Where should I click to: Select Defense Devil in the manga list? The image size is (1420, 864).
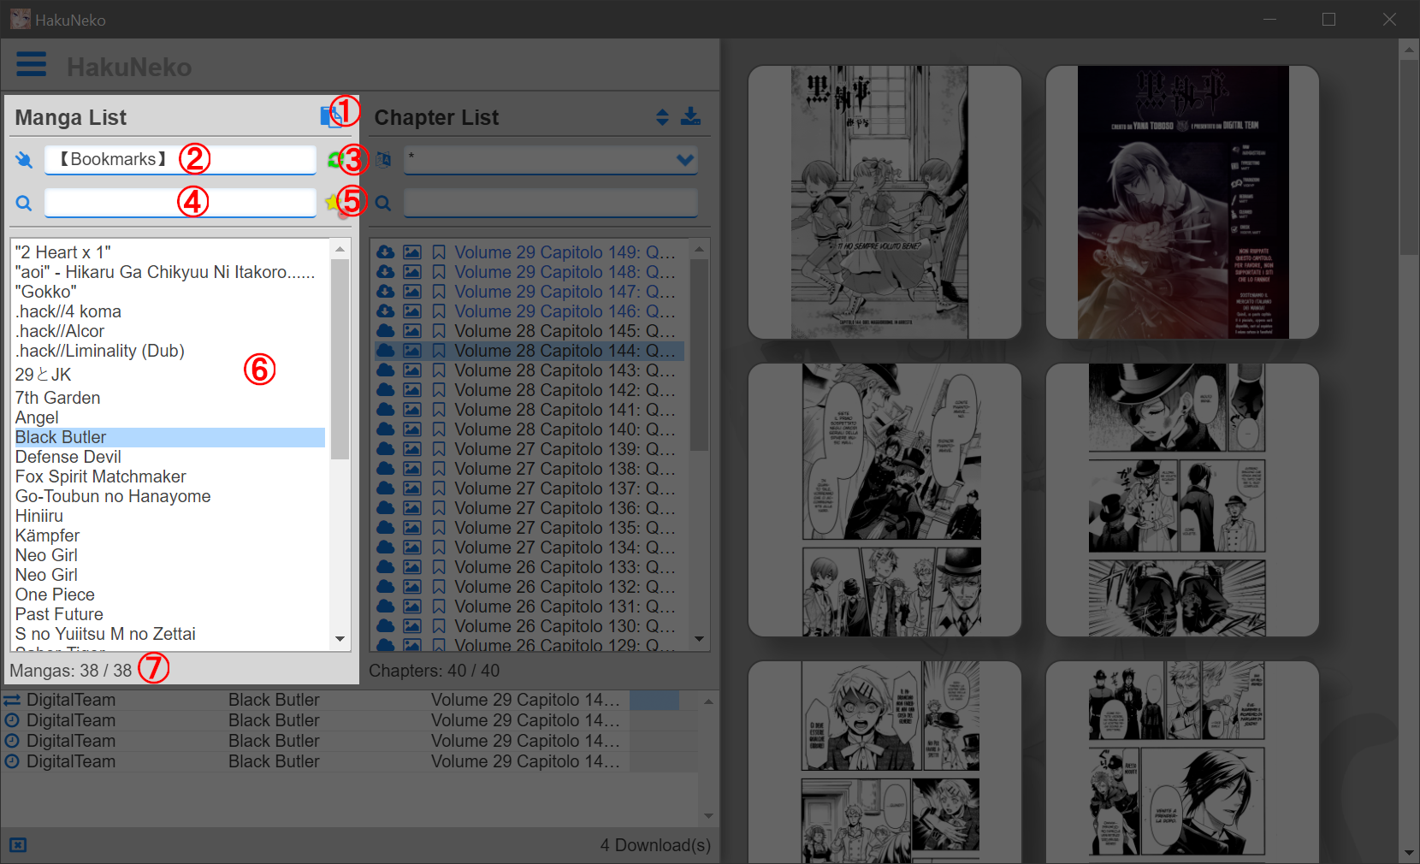point(169,457)
